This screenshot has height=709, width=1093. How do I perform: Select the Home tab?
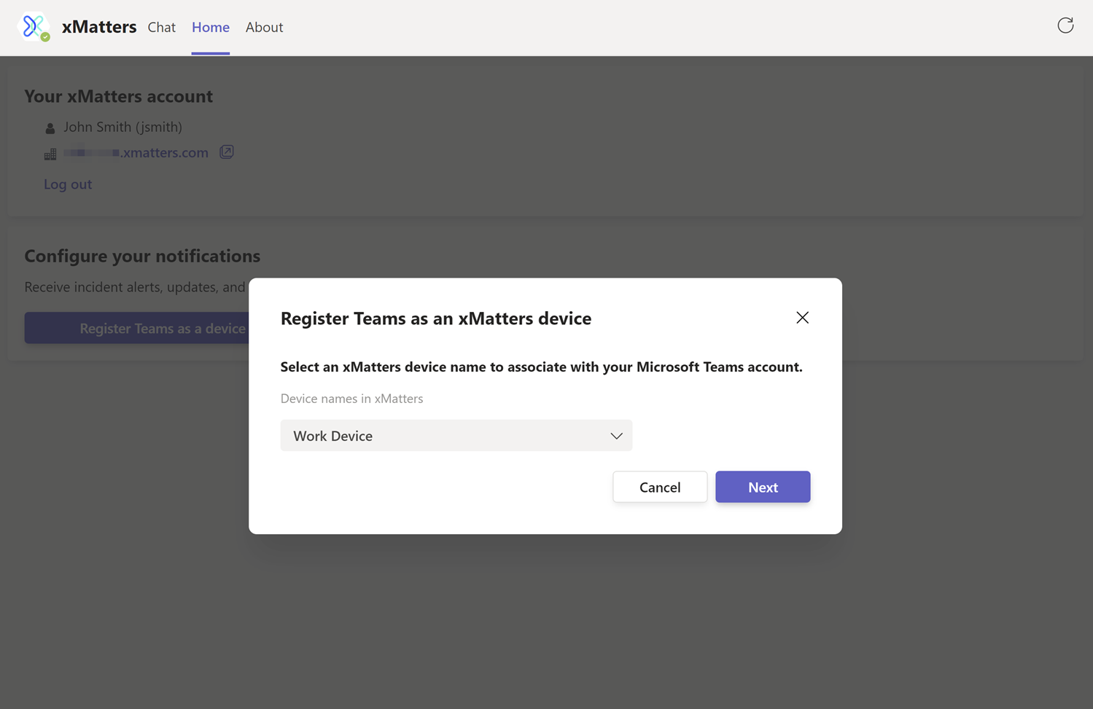(x=210, y=27)
